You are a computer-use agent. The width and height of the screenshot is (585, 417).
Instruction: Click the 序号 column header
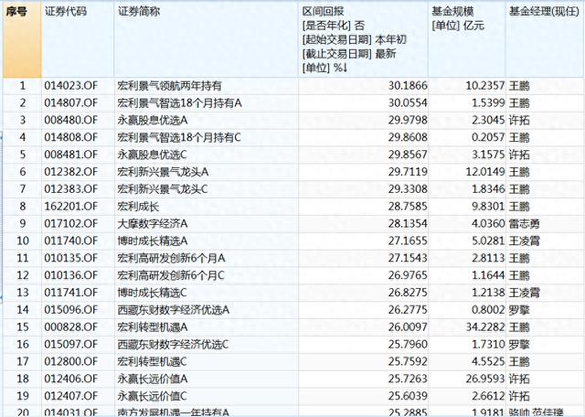[x=22, y=38]
